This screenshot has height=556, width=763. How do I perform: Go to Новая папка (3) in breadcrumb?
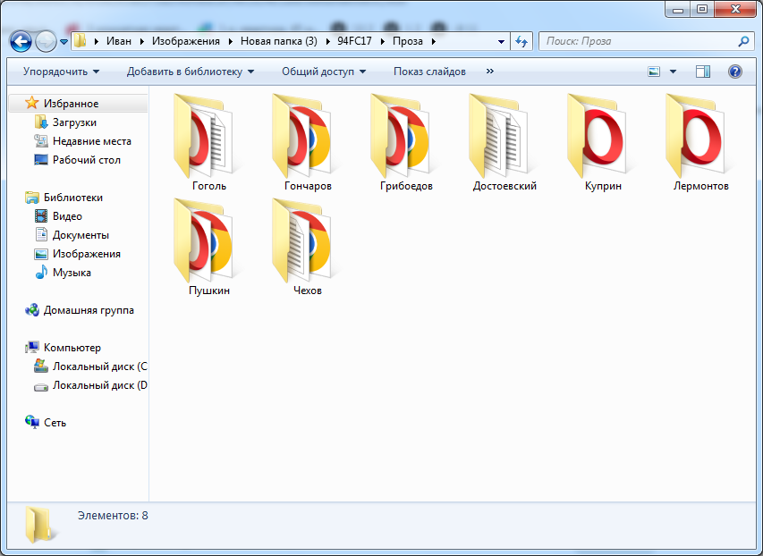(x=279, y=41)
